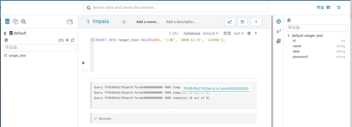Click the database icon in left panel
This screenshot has height=127, width=352.
pos(7,21)
